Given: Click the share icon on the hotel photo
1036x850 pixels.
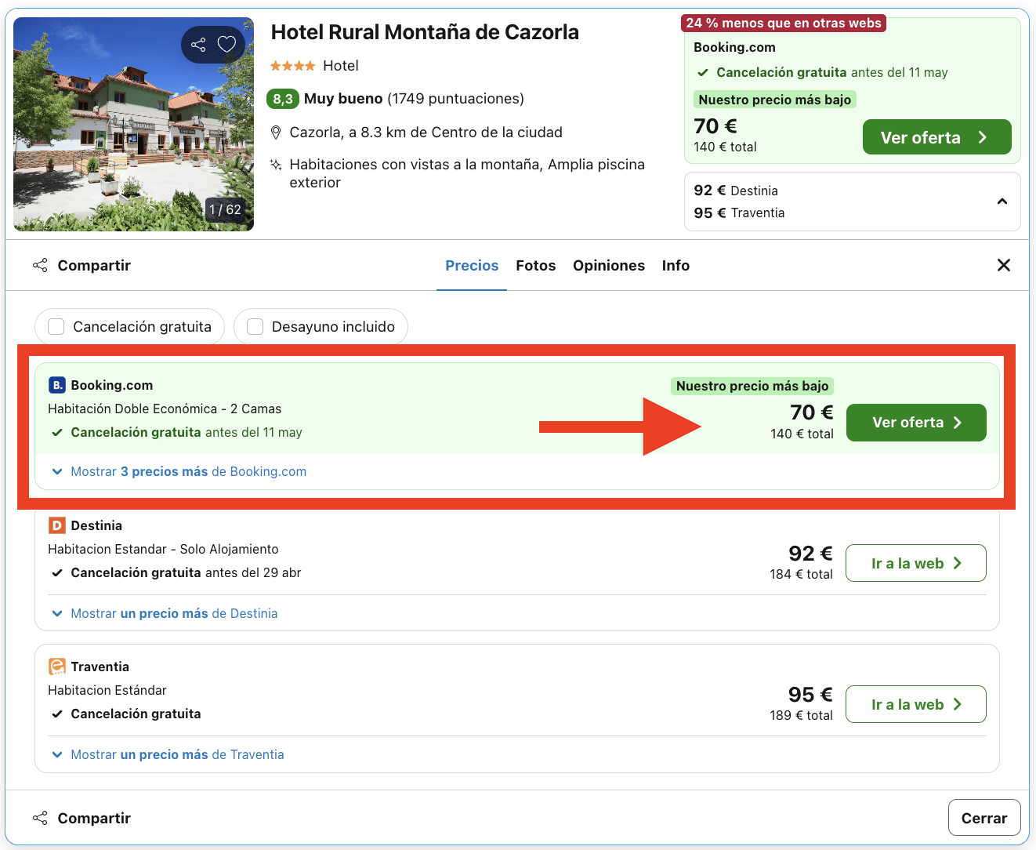Looking at the screenshot, I should click(x=198, y=45).
